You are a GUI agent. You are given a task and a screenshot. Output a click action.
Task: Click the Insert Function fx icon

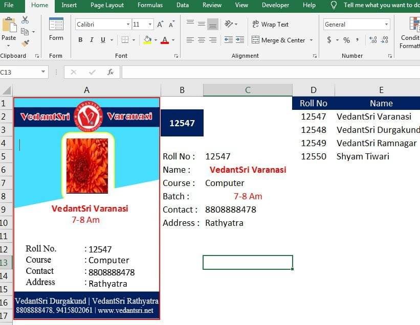110,72
